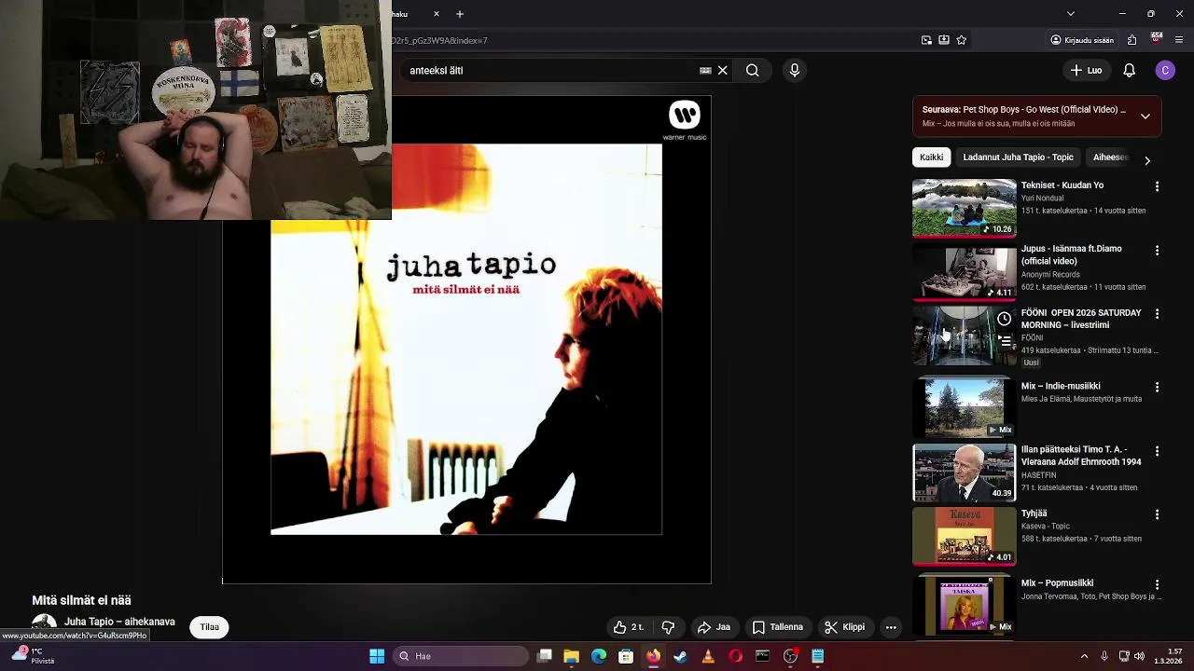Save the video with Tallenna button
The width and height of the screenshot is (1194, 671).
point(778,627)
